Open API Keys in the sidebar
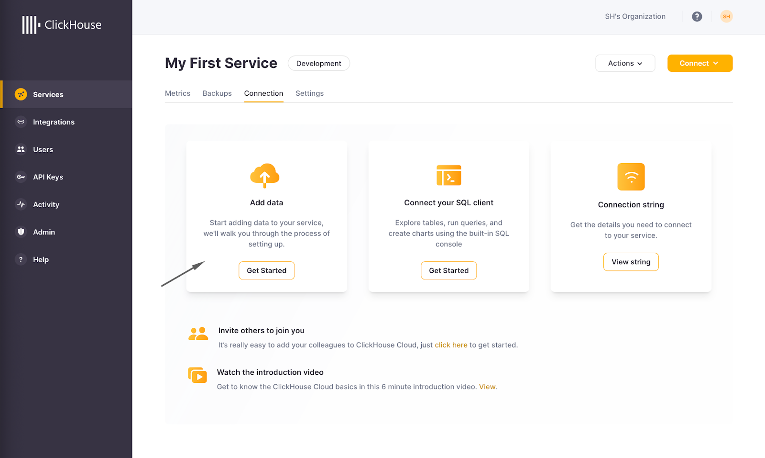765x458 pixels. [x=67, y=177]
